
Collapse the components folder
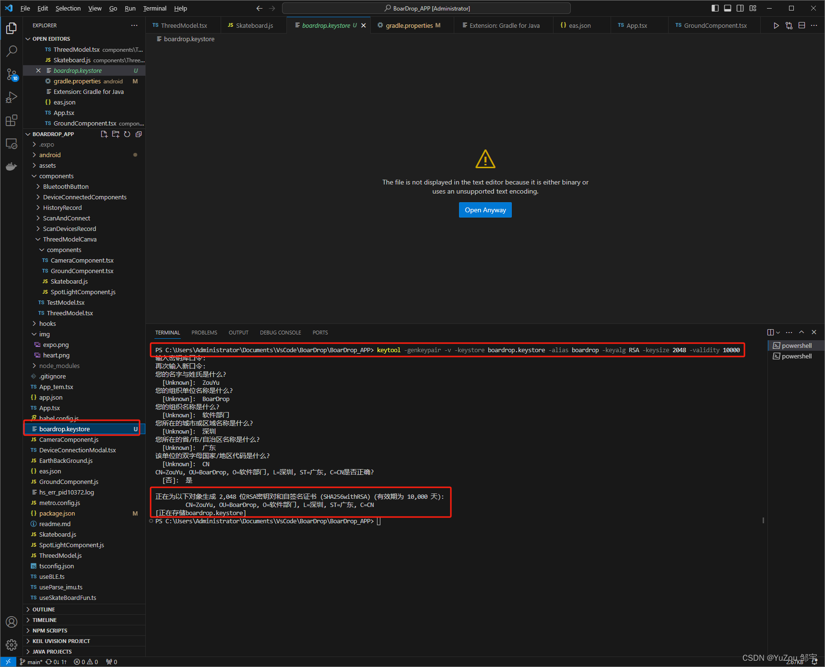56,176
